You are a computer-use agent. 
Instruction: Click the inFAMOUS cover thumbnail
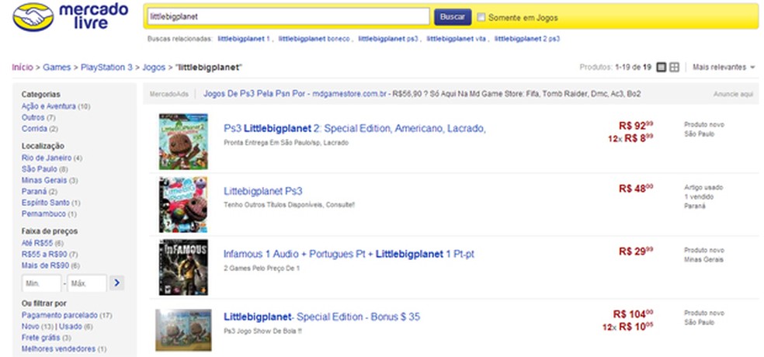[183, 268]
